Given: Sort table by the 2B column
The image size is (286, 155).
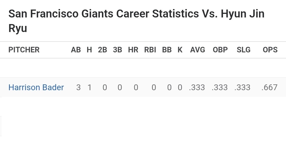Looking at the screenshot, I should pos(102,50).
